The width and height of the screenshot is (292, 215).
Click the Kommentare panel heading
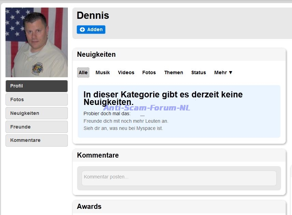click(x=98, y=155)
